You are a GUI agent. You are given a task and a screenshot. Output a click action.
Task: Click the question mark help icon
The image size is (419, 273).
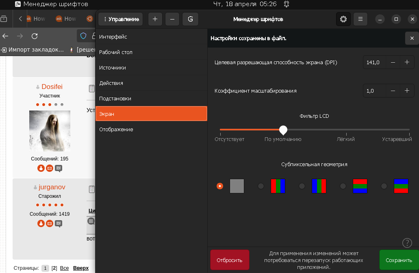tap(407, 243)
